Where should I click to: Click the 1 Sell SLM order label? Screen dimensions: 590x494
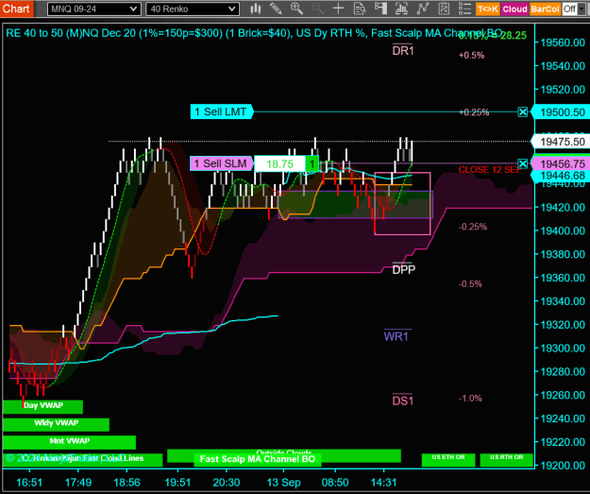pyautogui.click(x=221, y=163)
